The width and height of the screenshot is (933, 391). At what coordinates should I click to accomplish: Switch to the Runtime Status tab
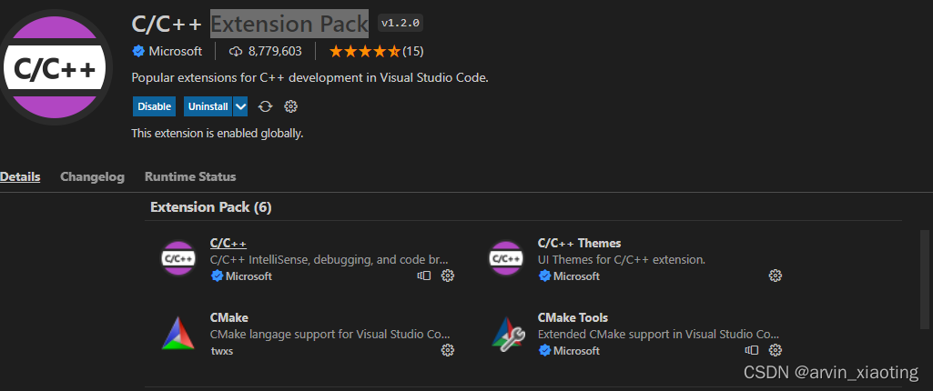coord(190,176)
